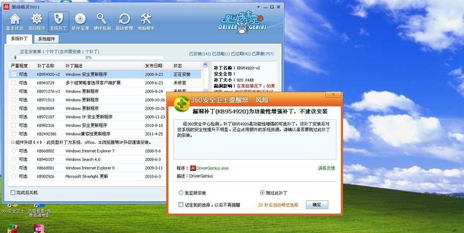This screenshot has height=233, width=464.
Task: View the 已屏蔽(757) patches
Action: (263, 54)
